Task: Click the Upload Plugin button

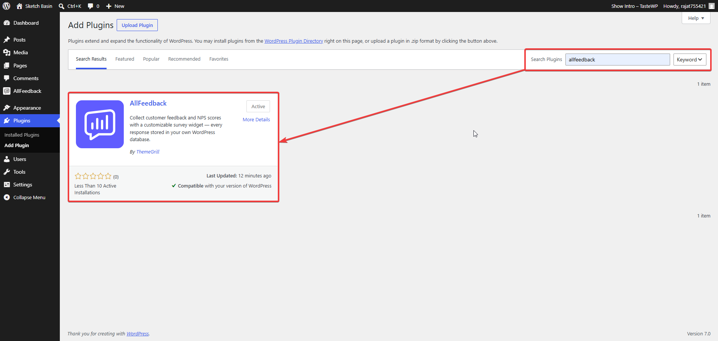Action: pyautogui.click(x=137, y=25)
